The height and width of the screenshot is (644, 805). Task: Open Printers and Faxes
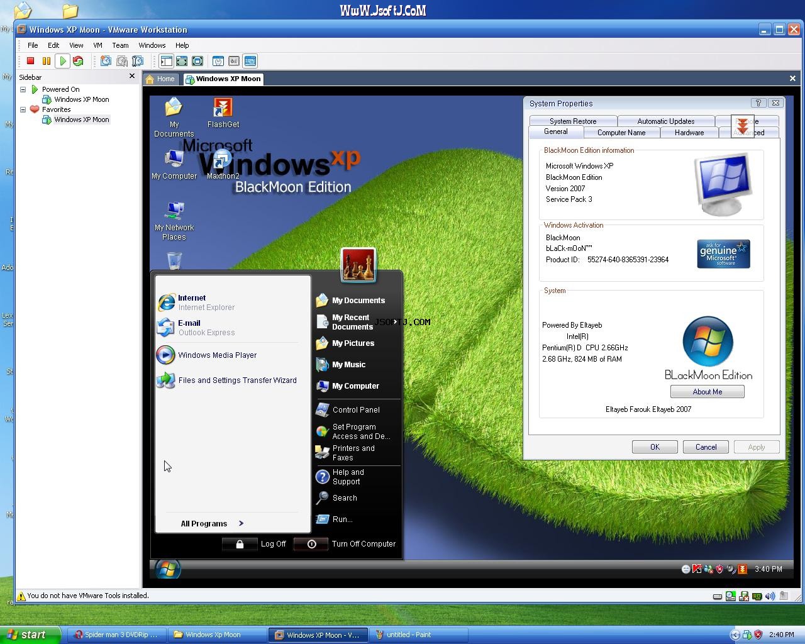pos(357,453)
